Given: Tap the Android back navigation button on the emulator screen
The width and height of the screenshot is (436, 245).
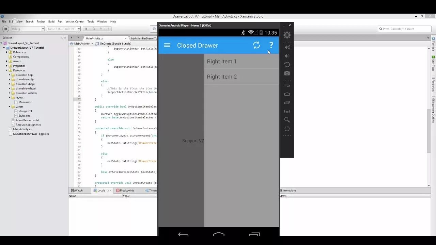Looking at the screenshot, I should pos(183,234).
